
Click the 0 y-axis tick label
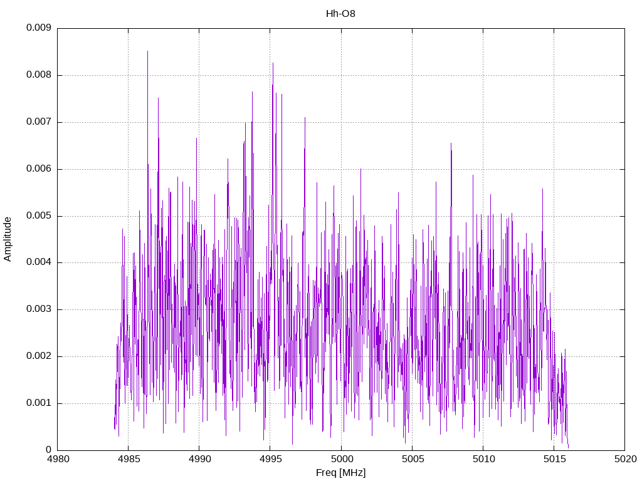(x=48, y=450)
